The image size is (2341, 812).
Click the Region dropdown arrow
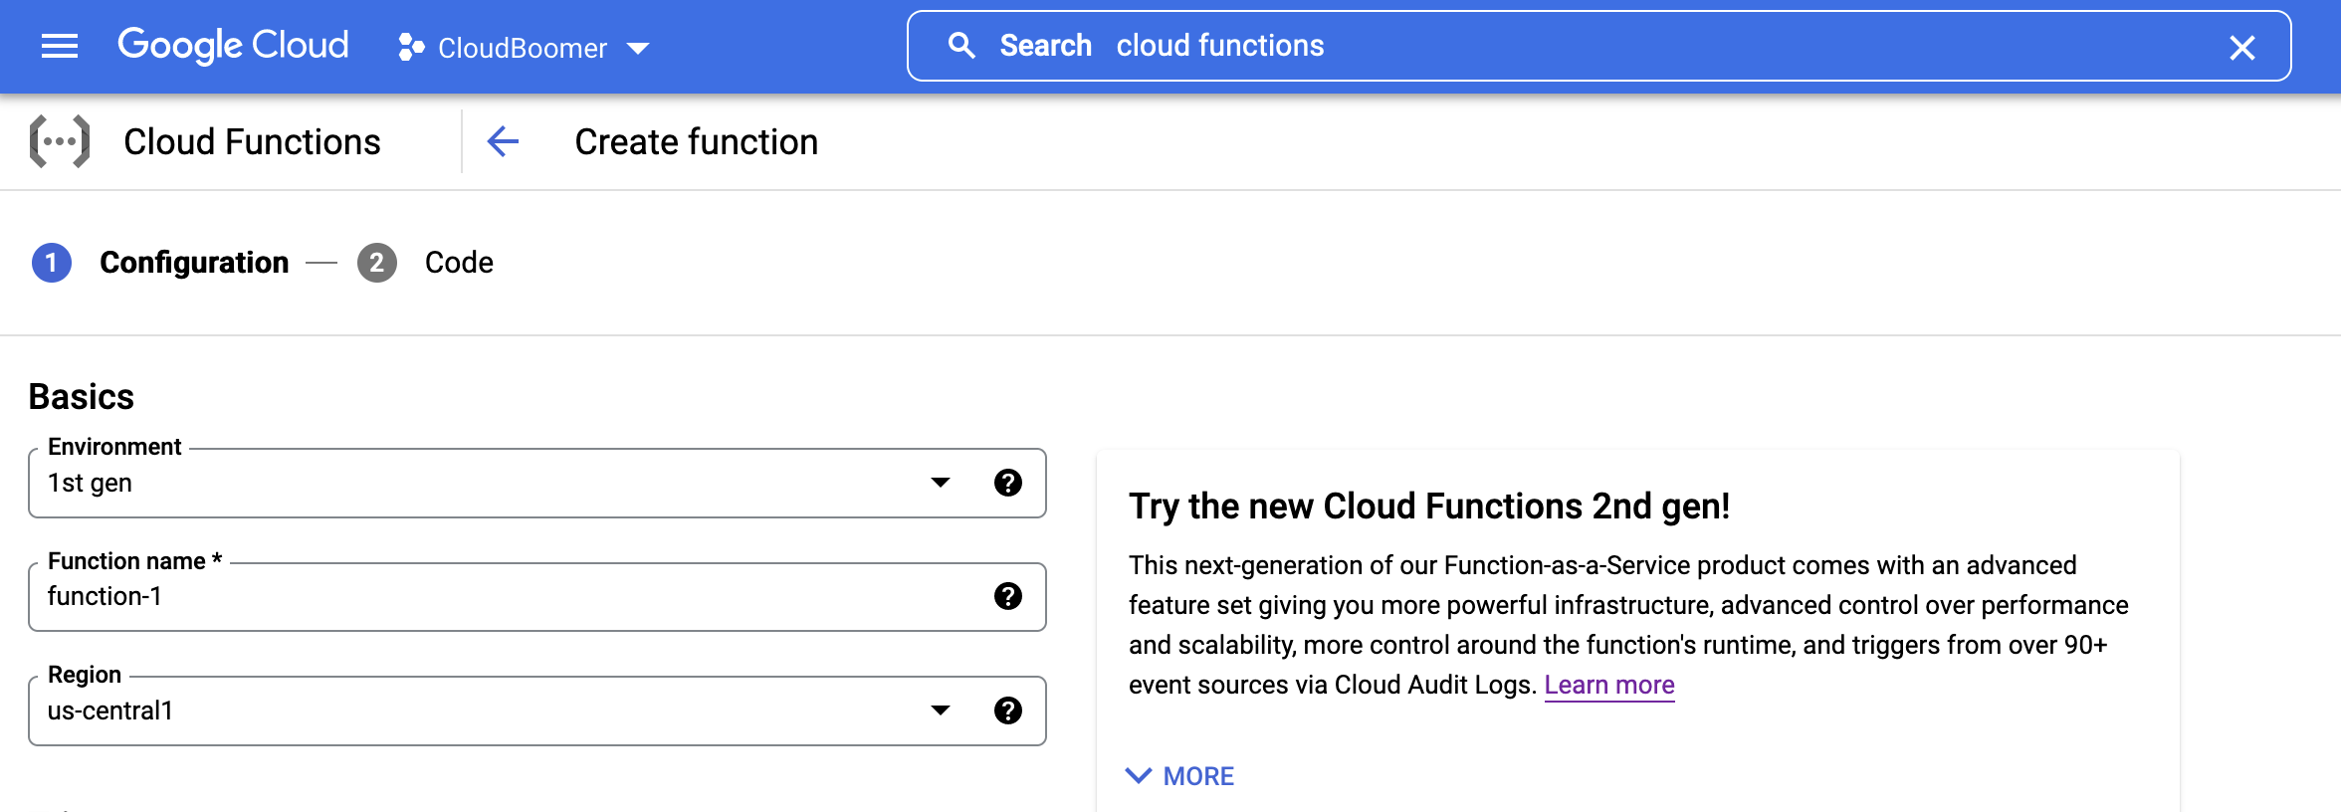pos(941,710)
